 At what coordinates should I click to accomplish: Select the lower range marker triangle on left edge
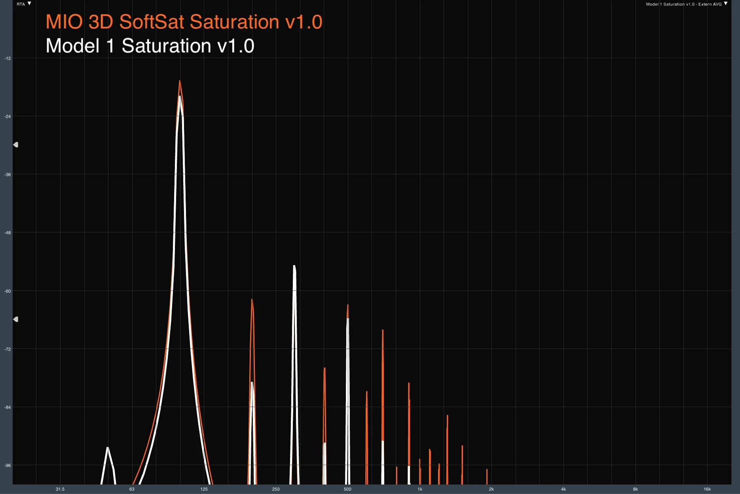(16, 319)
